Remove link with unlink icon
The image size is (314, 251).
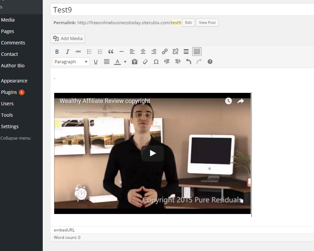point(175,51)
